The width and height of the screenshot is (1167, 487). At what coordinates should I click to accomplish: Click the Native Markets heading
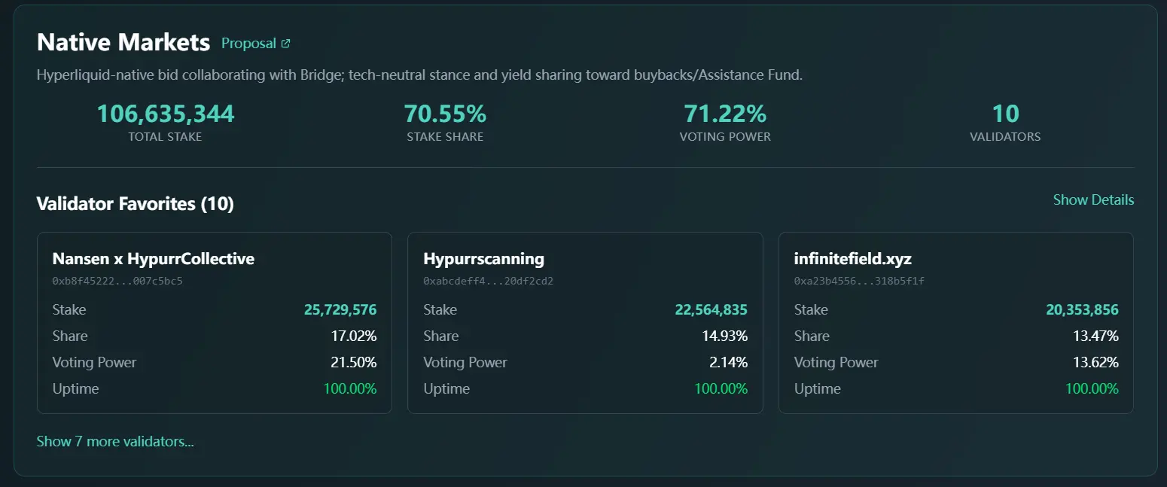[123, 42]
